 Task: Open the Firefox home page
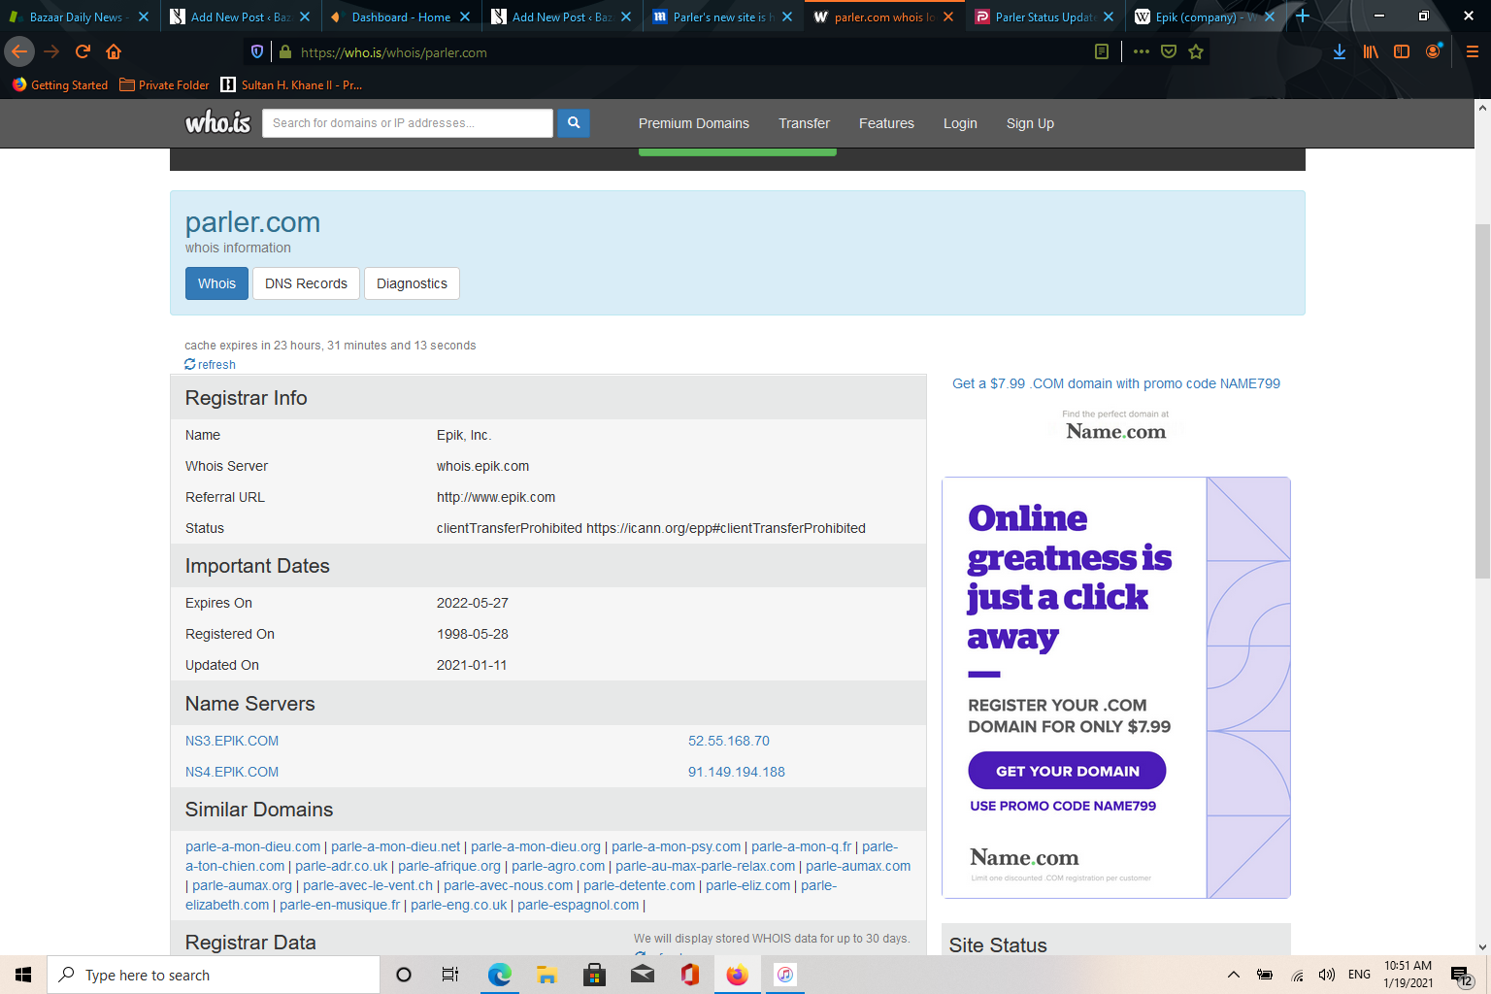click(114, 52)
